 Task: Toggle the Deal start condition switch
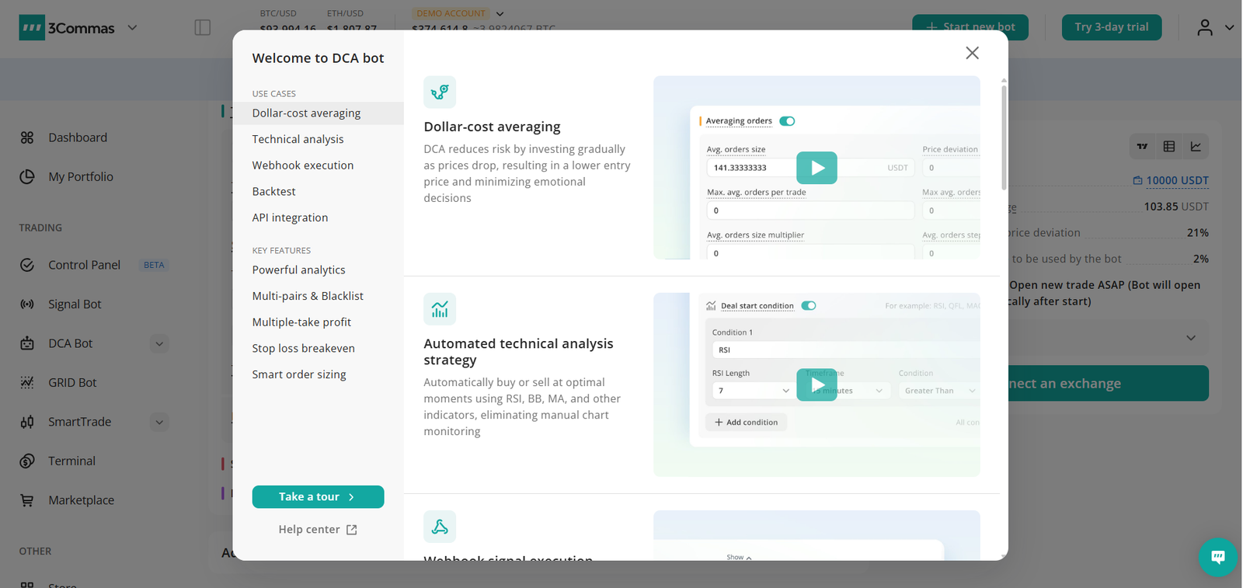pyautogui.click(x=809, y=306)
